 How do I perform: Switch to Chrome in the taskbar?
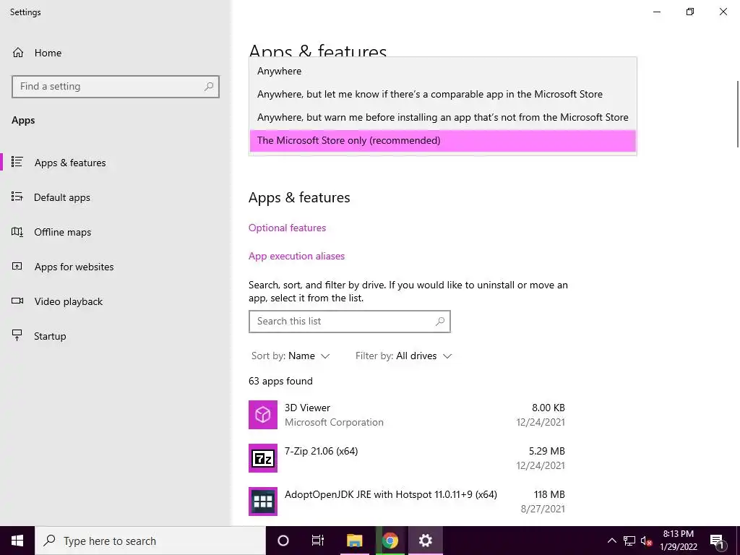coord(390,541)
